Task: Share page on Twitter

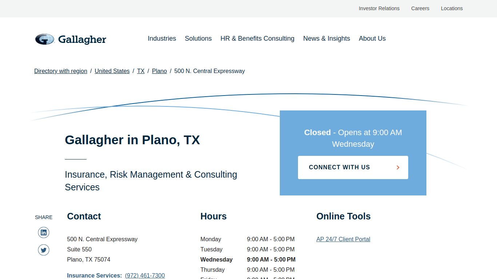Action: coord(44,250)
